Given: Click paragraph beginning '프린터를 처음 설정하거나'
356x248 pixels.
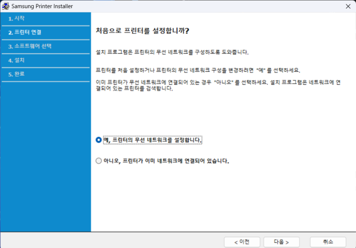Looking at the screenshot, I should click(x=198, y=70).
